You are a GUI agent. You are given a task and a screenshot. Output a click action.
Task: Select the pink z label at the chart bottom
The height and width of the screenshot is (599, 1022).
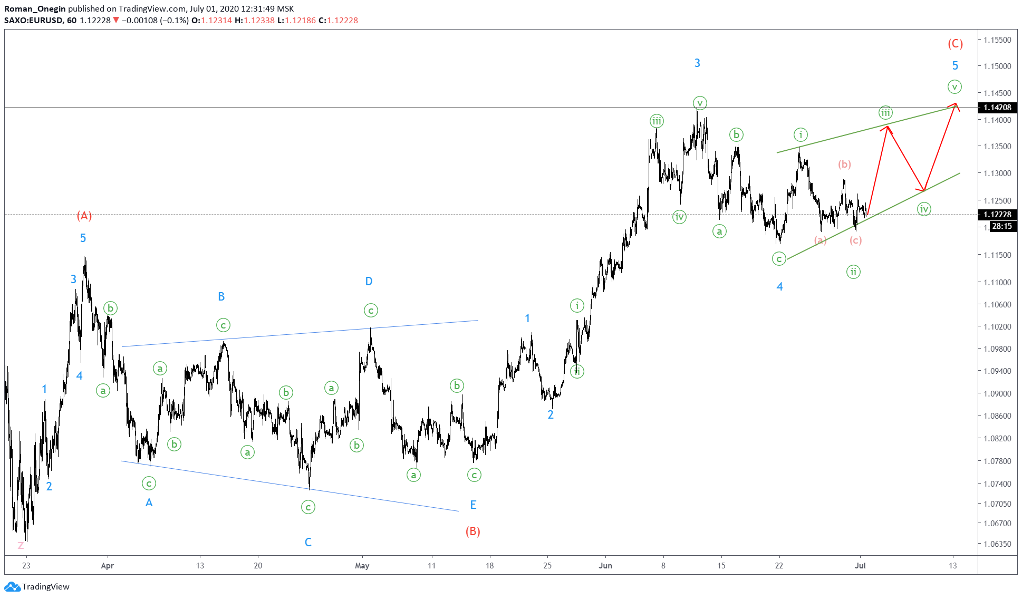point(21,545)
